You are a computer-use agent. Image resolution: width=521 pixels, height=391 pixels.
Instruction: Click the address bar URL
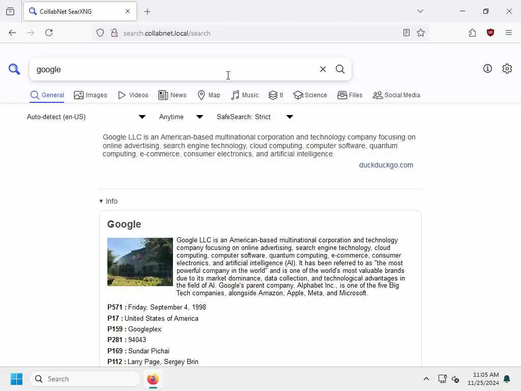click(x=167, y=33)
